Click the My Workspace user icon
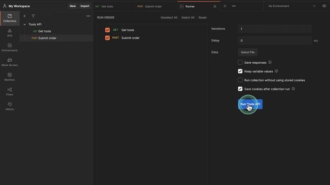Image resolution: width=330 pixels, height=185 pixels. pos(5,6)
